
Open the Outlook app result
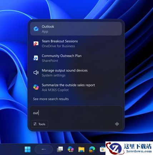point(76,29)
